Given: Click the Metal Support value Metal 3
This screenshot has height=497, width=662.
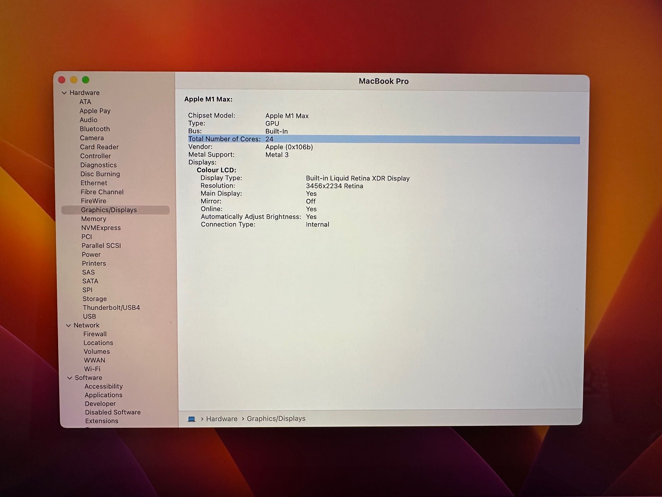Looking at the screenshot, I should [277, 155].
